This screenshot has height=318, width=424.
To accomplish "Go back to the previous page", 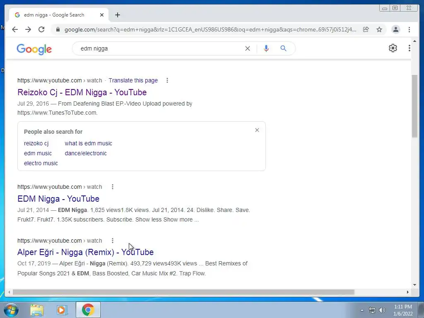I will 15,29.
